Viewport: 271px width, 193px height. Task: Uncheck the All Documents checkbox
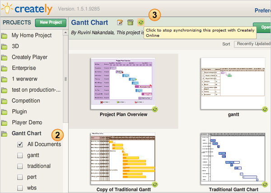[20, 144]
